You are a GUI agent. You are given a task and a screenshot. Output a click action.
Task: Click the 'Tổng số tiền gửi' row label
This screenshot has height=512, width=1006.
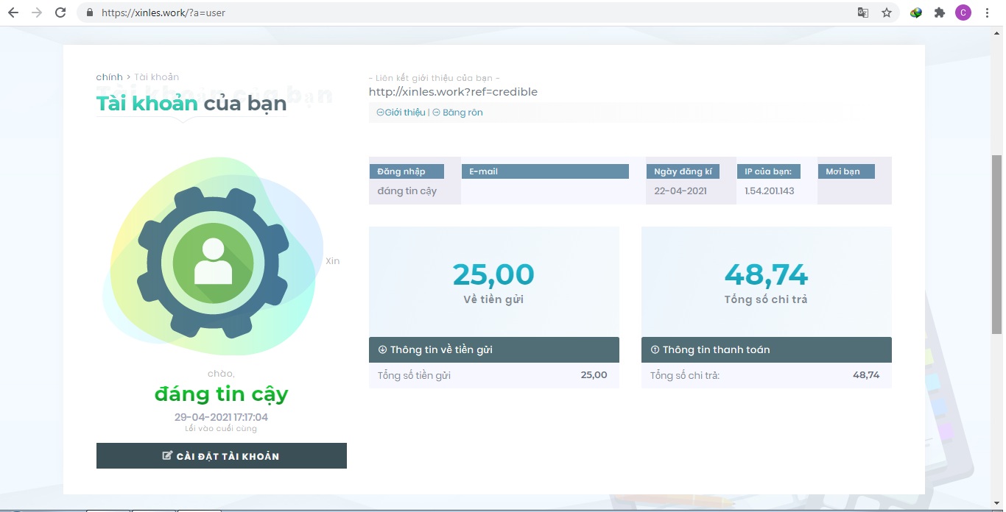(414, 375)
